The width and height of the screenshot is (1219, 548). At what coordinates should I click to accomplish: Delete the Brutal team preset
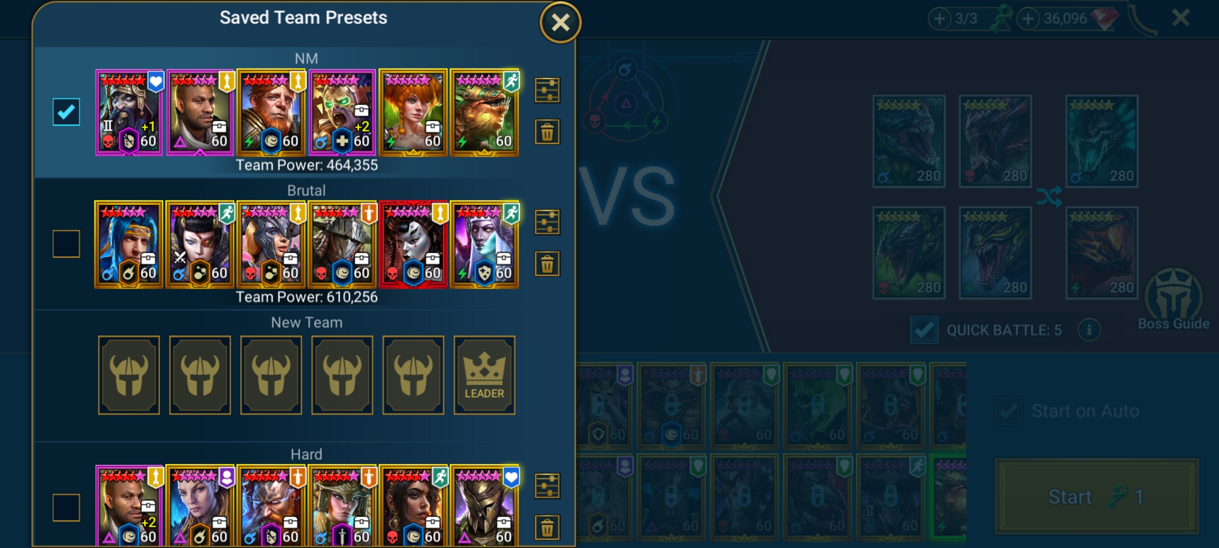coord(547,264)
